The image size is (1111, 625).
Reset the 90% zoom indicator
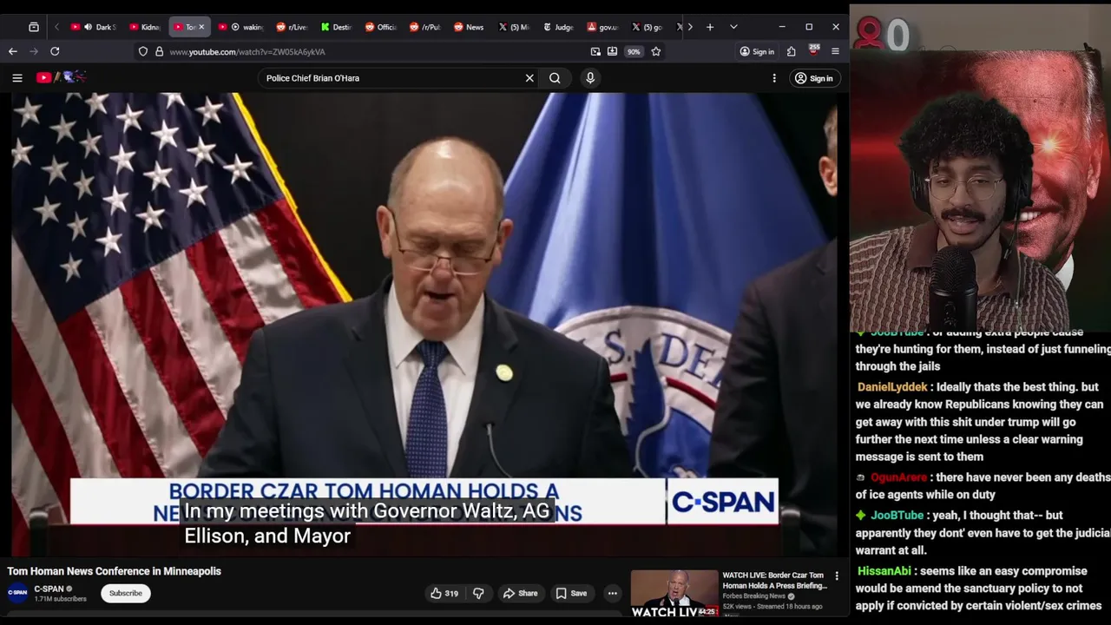[634, 51]
